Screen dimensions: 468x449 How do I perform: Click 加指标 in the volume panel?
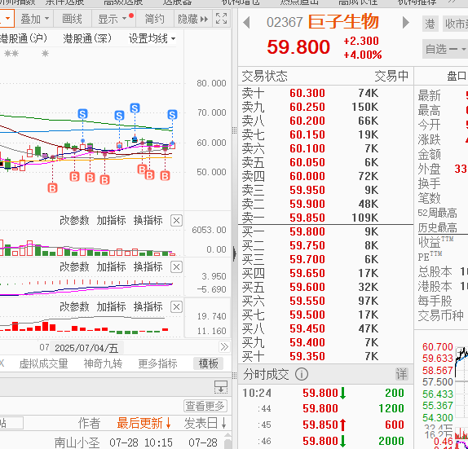coord(112,221)
